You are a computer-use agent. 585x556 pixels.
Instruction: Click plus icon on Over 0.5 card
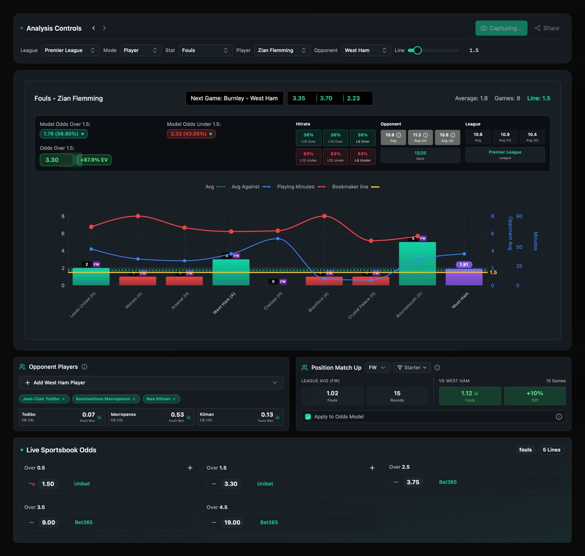190,468
